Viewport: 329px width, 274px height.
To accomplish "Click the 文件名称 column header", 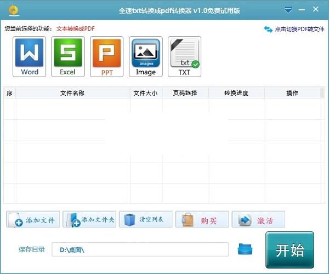I will 72,93.
